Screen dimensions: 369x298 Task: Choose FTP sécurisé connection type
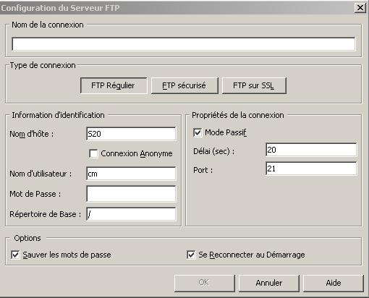coord(184,85)
